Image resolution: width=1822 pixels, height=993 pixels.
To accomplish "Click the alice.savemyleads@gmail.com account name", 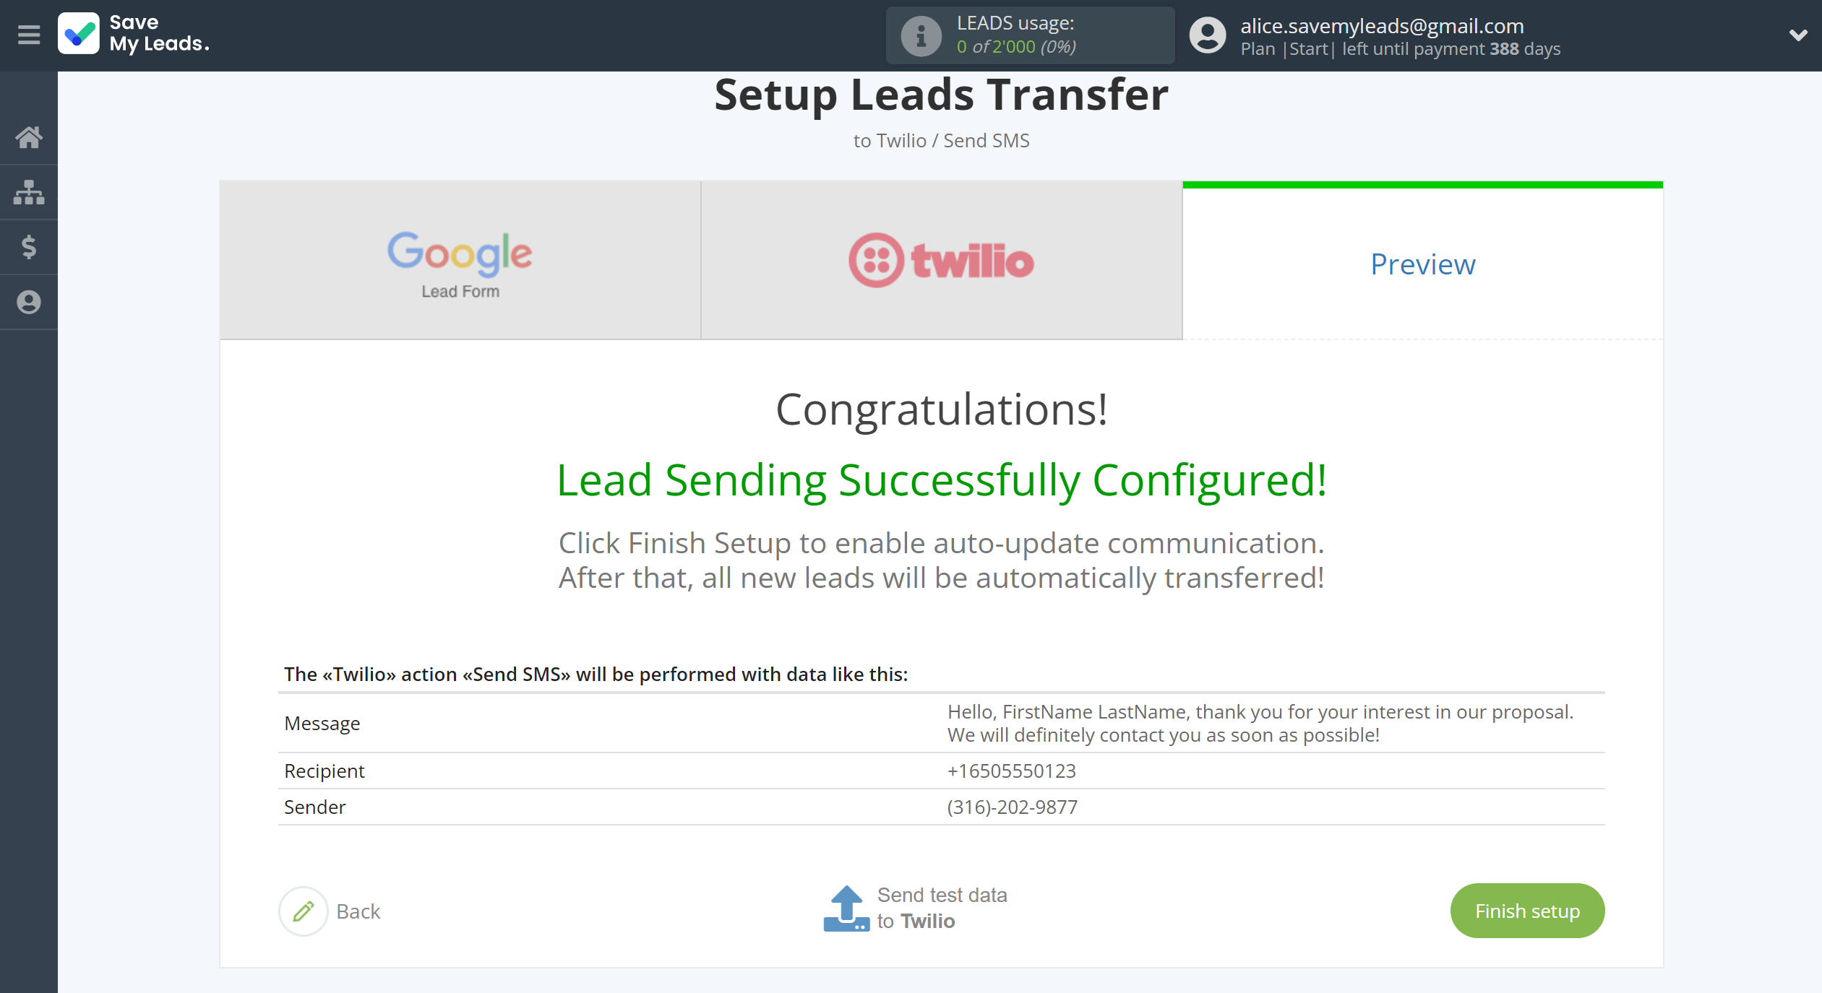I will click(x=1384, y=25).
